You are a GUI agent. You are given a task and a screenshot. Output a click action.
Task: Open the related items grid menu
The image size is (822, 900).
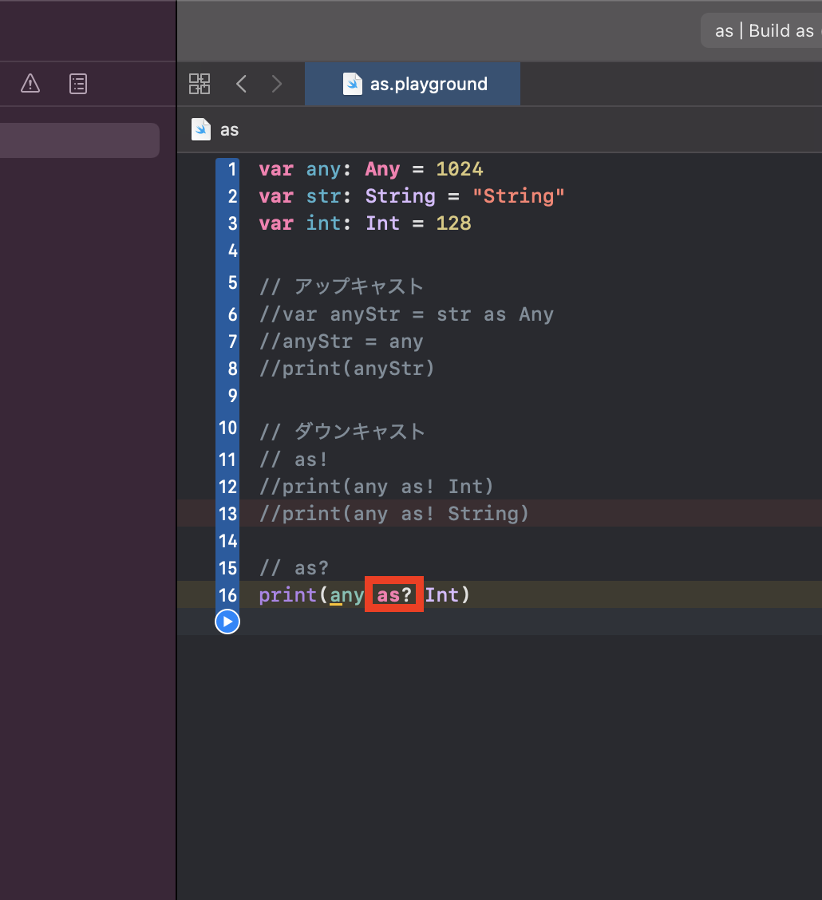click(x=200, y=84)
